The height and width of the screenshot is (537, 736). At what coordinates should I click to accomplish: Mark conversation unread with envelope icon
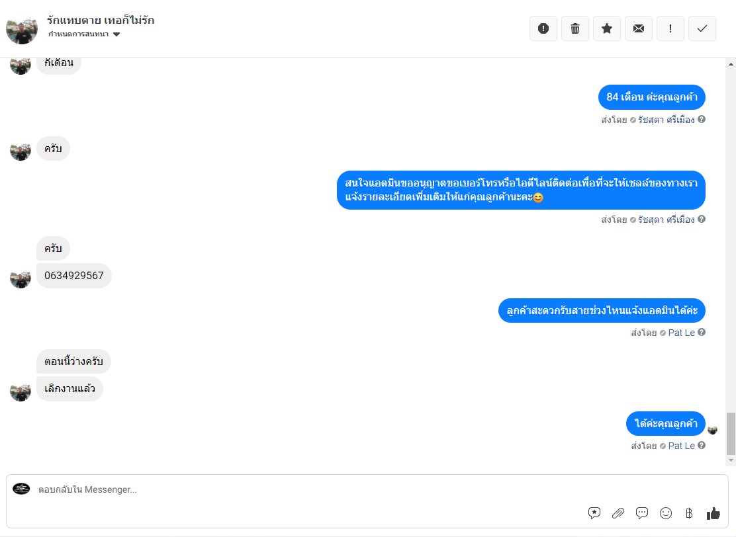coord(638,28)
